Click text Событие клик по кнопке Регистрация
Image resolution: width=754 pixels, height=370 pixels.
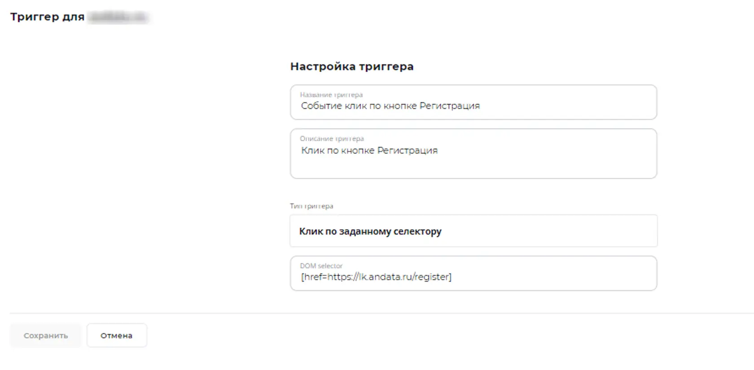coord(390,106)
